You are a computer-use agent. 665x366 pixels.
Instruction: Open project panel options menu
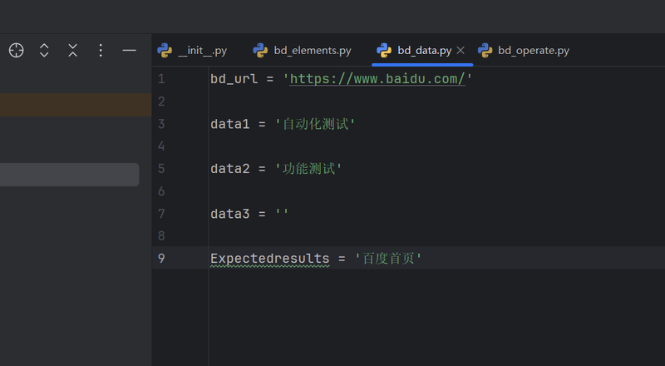pyautogui.click(x=101, y=51)
